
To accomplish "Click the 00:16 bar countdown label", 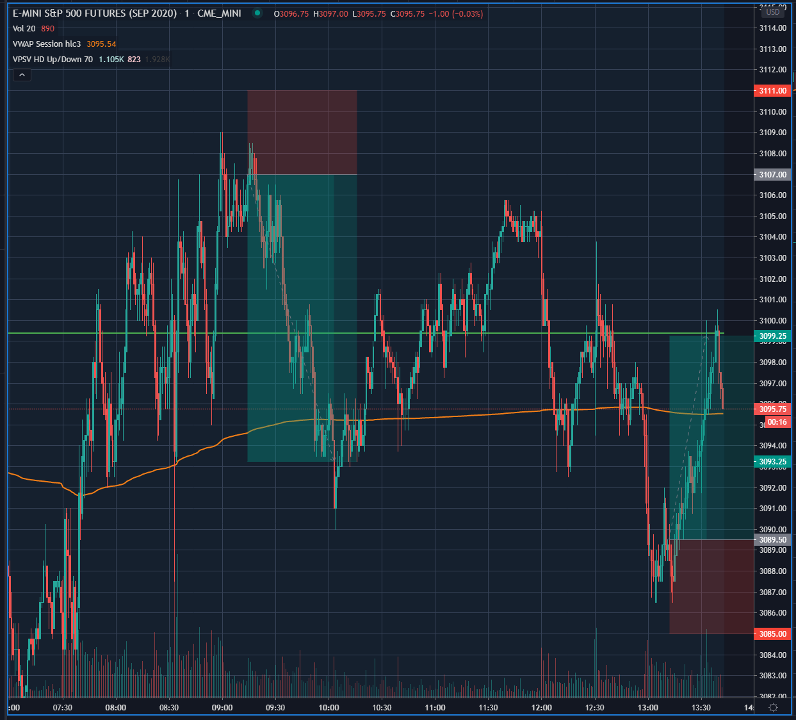I will (x=777, y=422).
